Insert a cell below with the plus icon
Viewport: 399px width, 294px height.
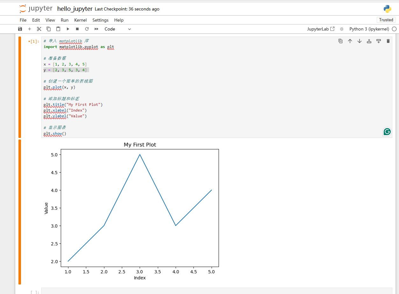[30, 29]
